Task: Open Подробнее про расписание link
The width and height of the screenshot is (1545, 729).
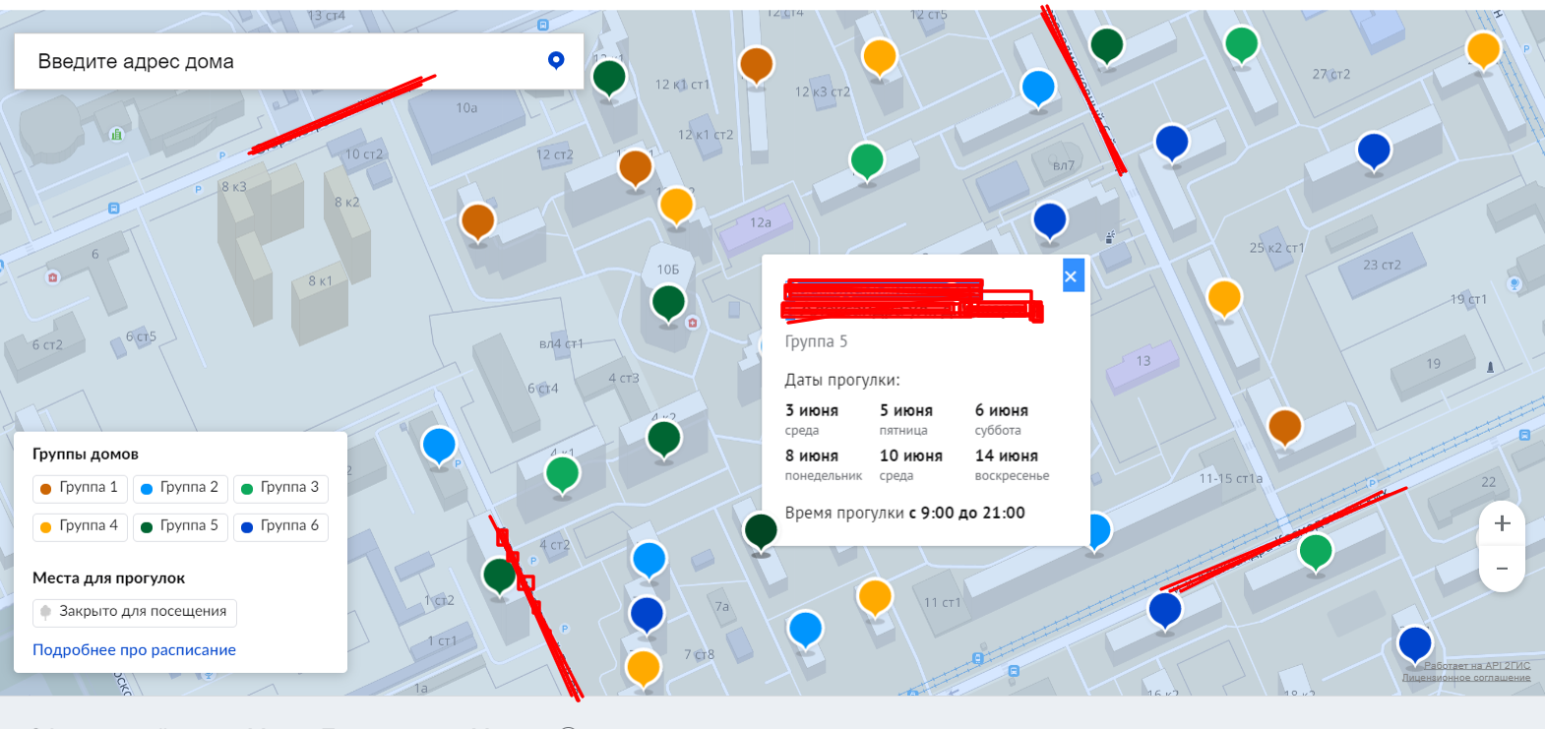Action: pos(134,650)
